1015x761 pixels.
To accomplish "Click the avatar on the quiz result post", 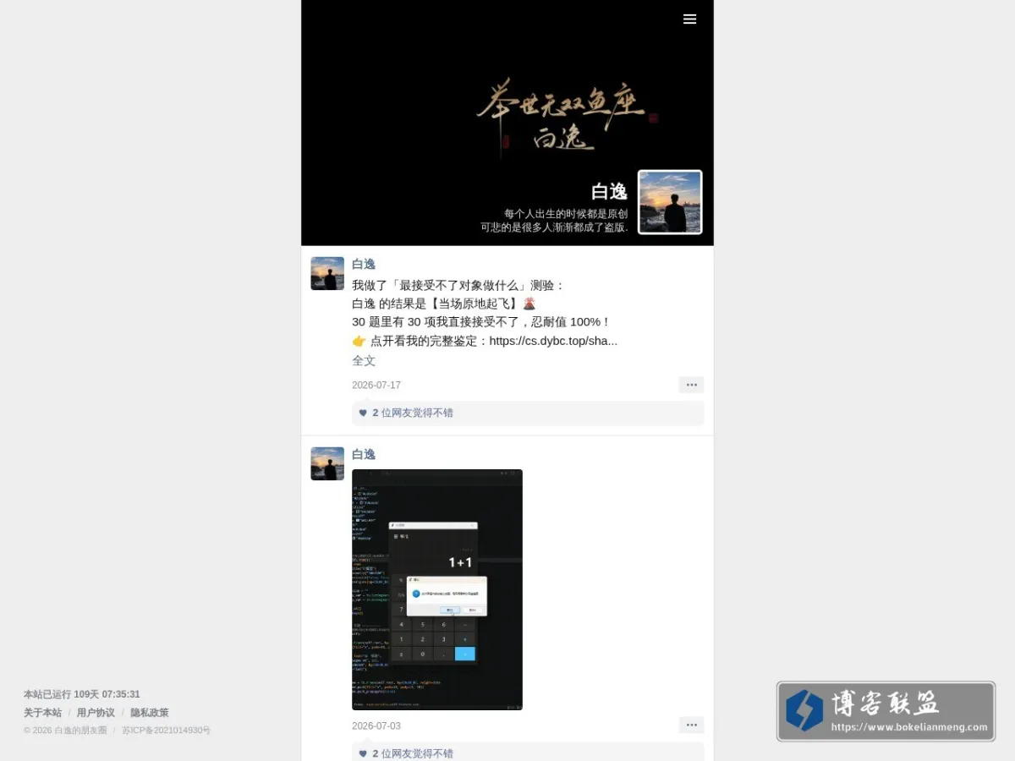I will pos(327,273).
